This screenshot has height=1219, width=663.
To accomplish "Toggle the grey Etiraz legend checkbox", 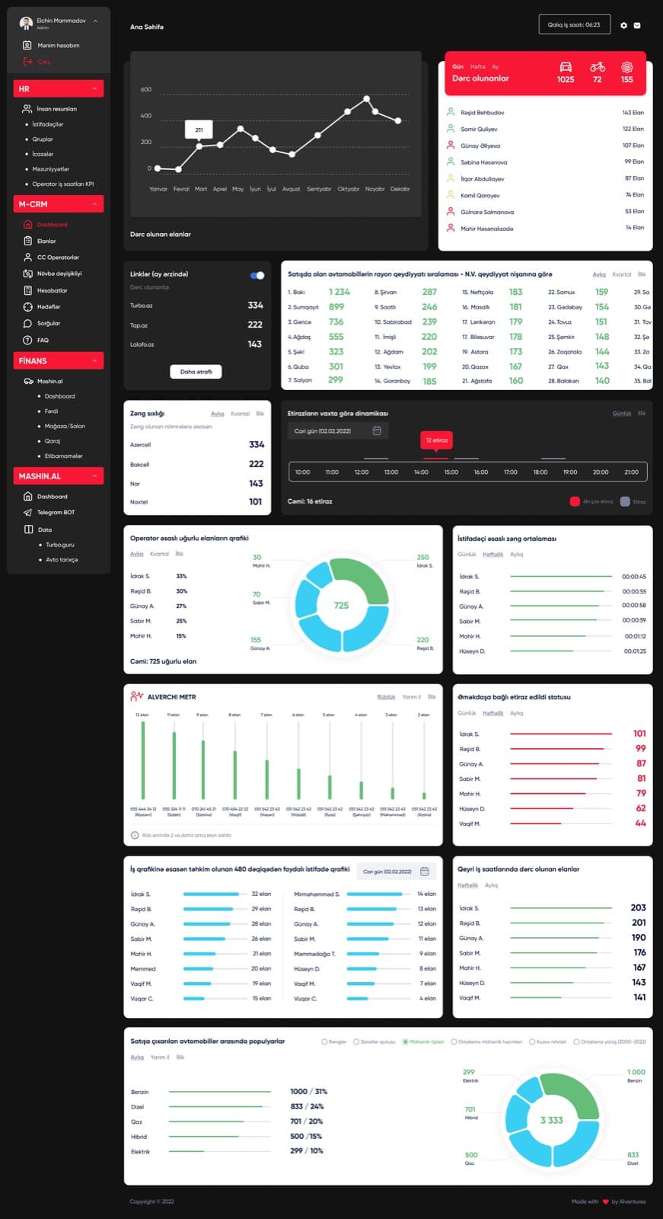I will click(x=625, y=501).
